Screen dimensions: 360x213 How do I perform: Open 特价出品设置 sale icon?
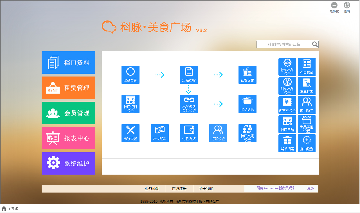click(287, 67)
